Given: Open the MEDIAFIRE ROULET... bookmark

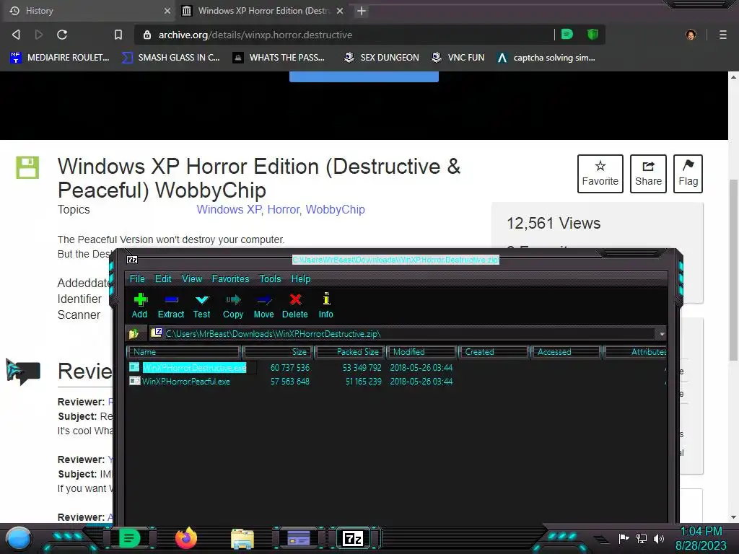Looking at the screenshot, I should tap(60, 58).
